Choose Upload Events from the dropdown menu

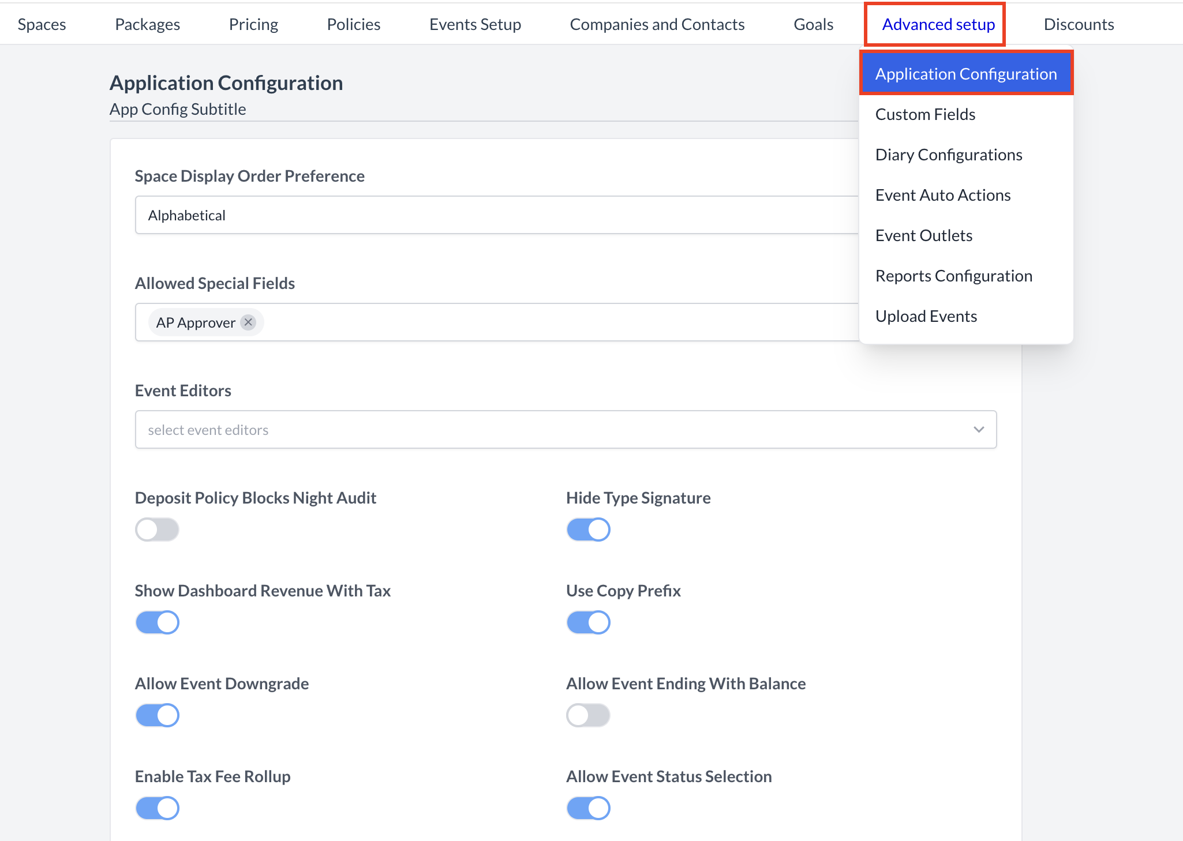pyautogui.click(x=926, y=316)
